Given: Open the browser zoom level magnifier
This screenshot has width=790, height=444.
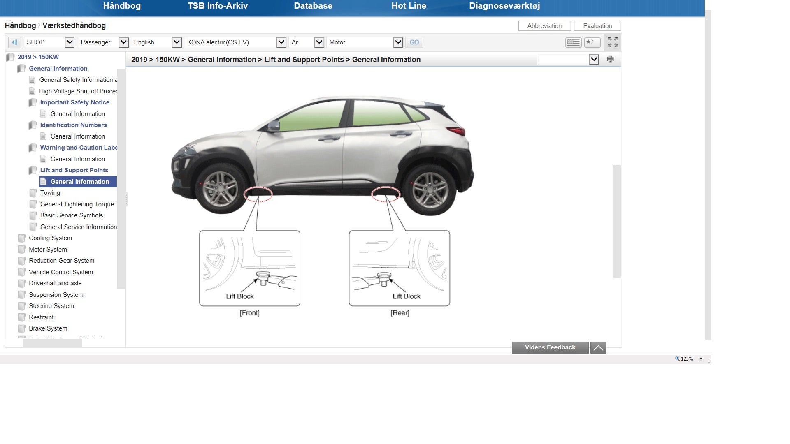Looking at the screenshot, I should pos(677,358).
